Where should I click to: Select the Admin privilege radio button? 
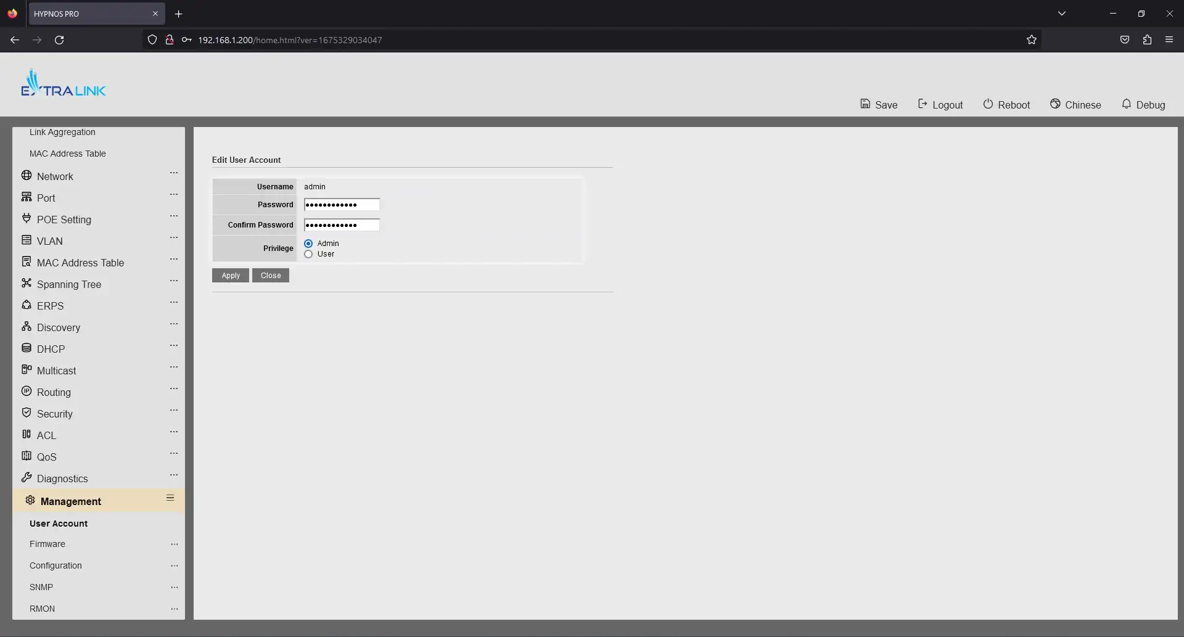(x=309, y=244)
